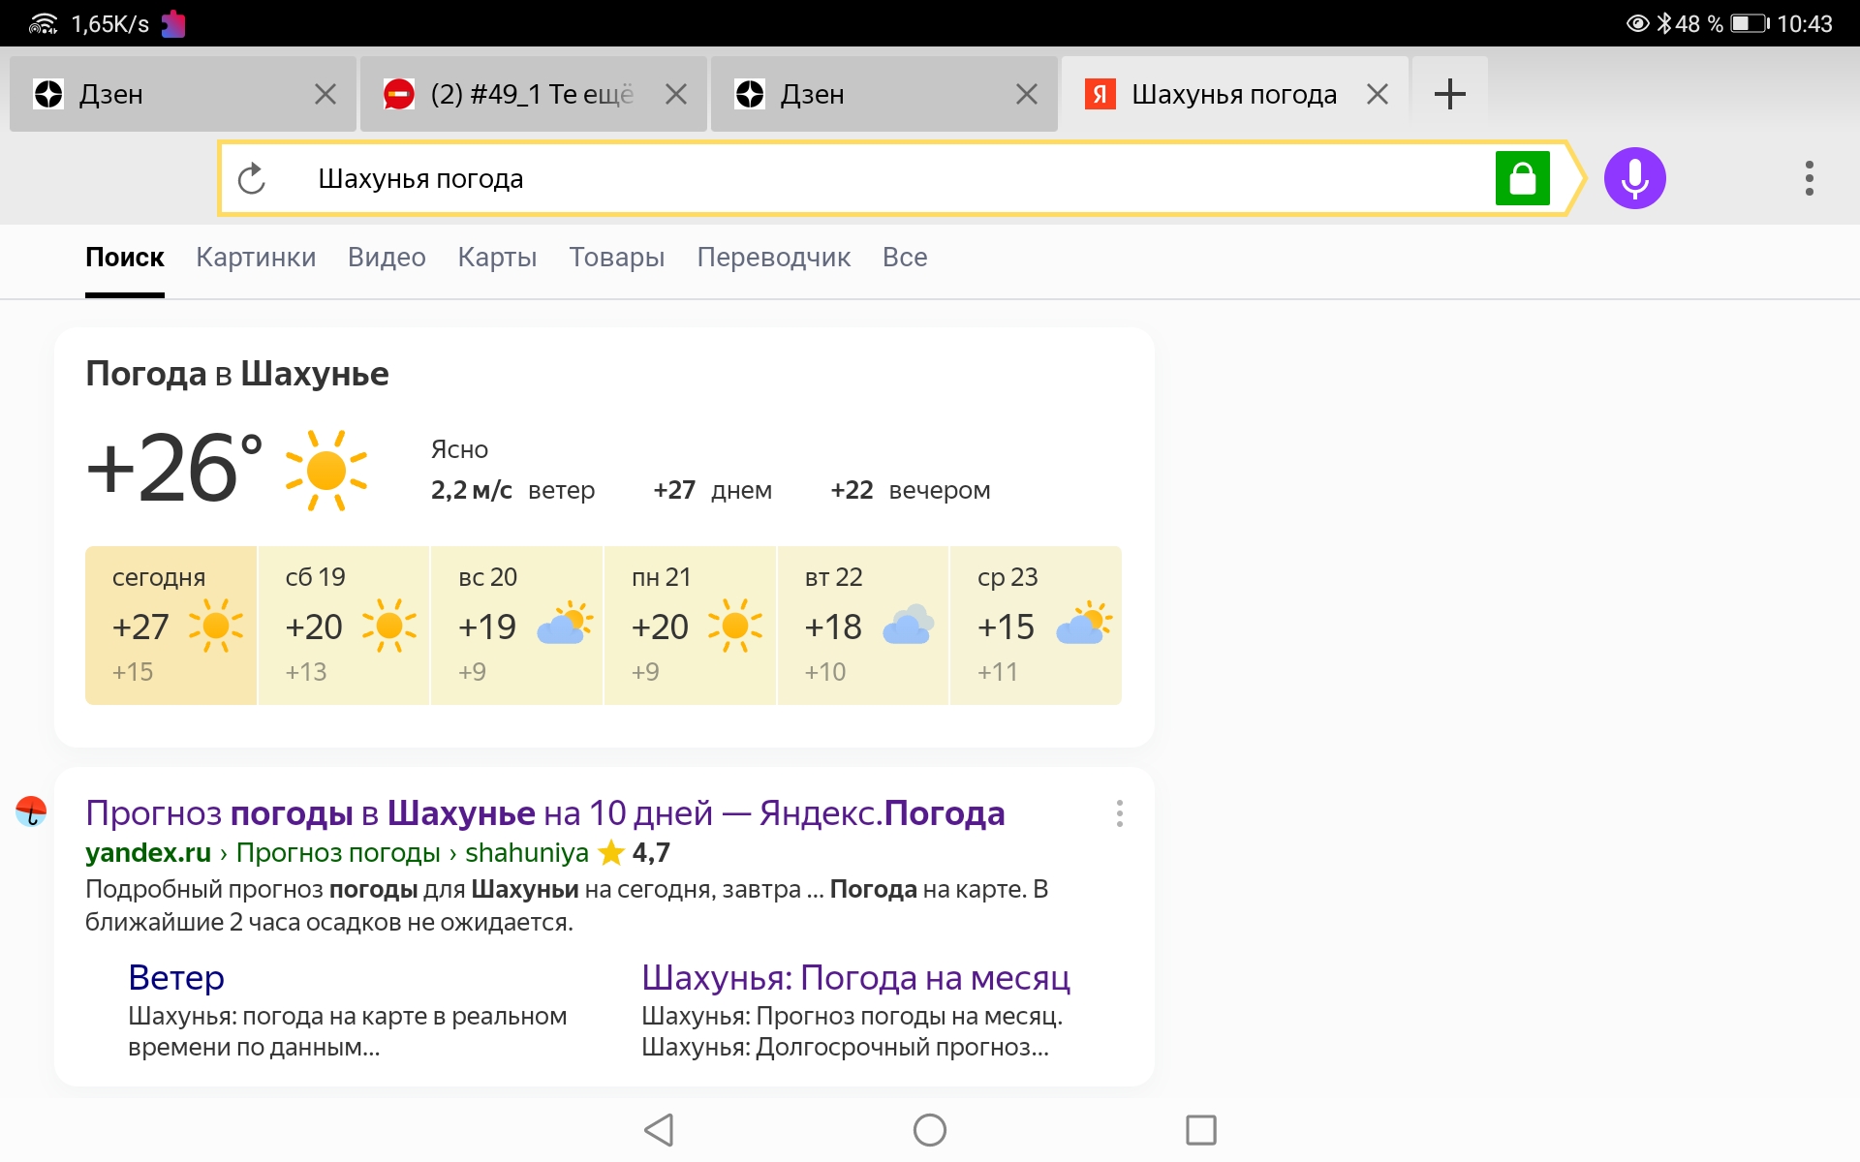Close the third Дзен tab

coord(1027,94)
